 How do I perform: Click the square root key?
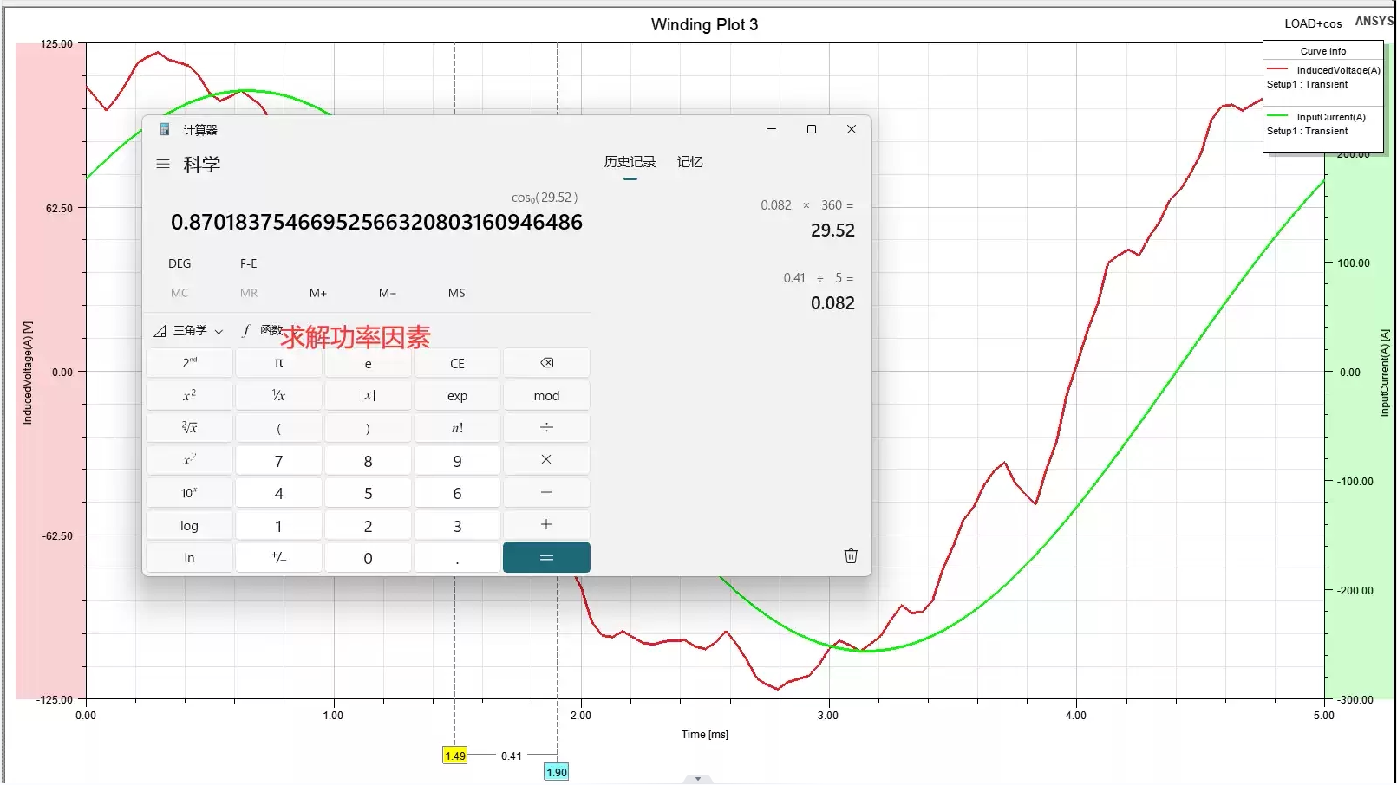tap(189, 428)
